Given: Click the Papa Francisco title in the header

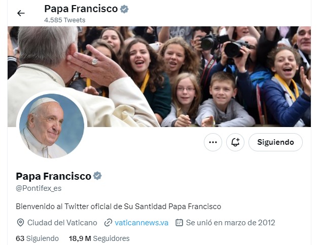Looking at the screenshot, I should pos(81,9).
